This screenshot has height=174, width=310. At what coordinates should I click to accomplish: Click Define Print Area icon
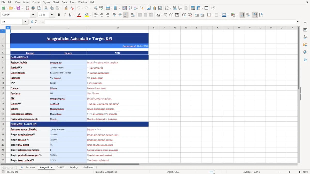point(193,8)
